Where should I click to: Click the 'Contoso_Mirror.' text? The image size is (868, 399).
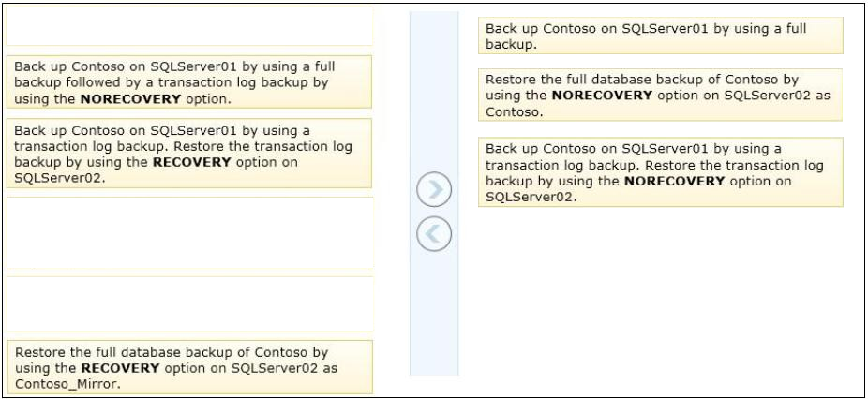[x=67, y=384]
